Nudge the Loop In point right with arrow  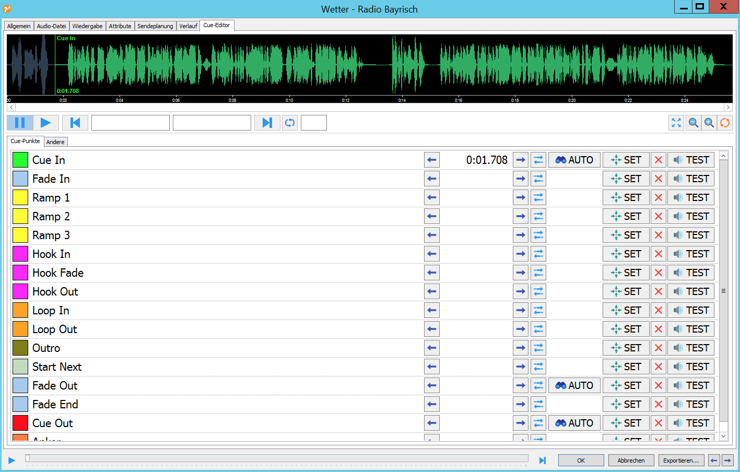click(521, 311)
